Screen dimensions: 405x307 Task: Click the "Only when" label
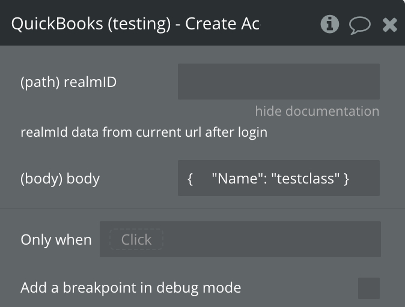coord(56,240)
